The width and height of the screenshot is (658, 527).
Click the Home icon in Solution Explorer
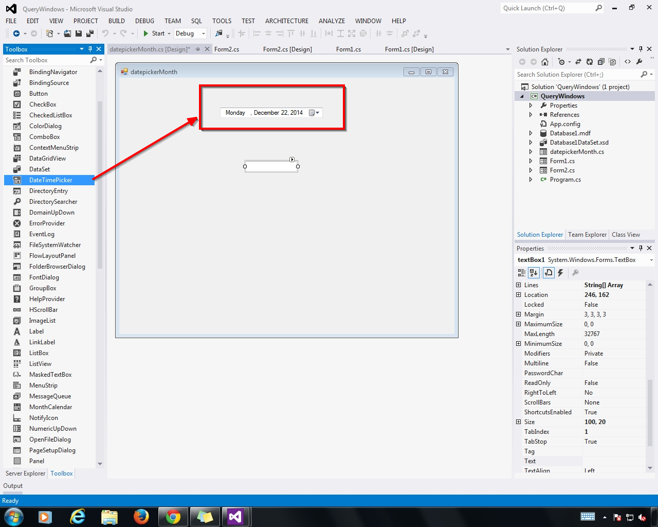click(x=545, y=62)
